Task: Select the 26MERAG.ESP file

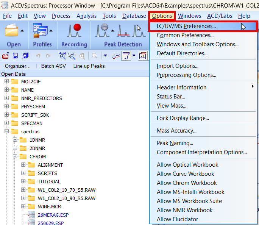Action: (x=53, y=215)
